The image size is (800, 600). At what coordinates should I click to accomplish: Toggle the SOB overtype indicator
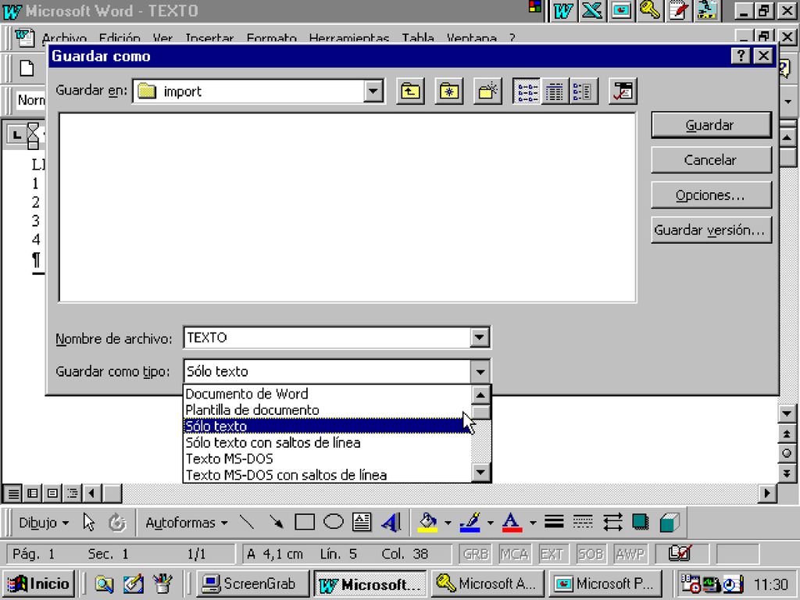591,554
